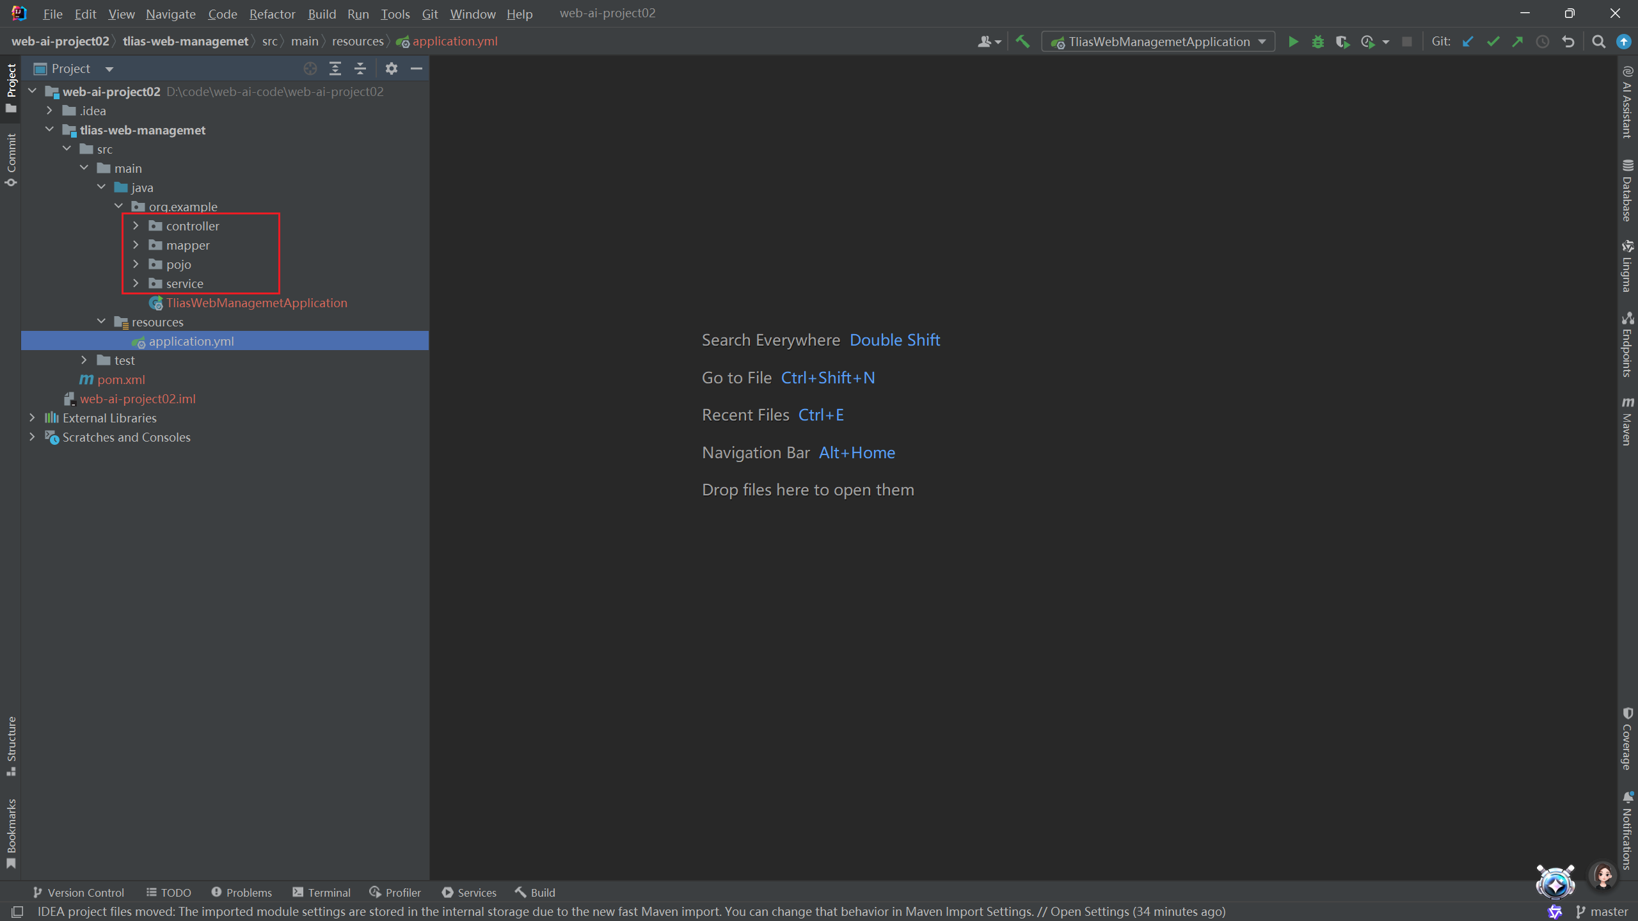Image resolution: width=1638 pixels, height=921 pixels.
Task: Open the Refactor menu
Action: click(x=272, y=14)
